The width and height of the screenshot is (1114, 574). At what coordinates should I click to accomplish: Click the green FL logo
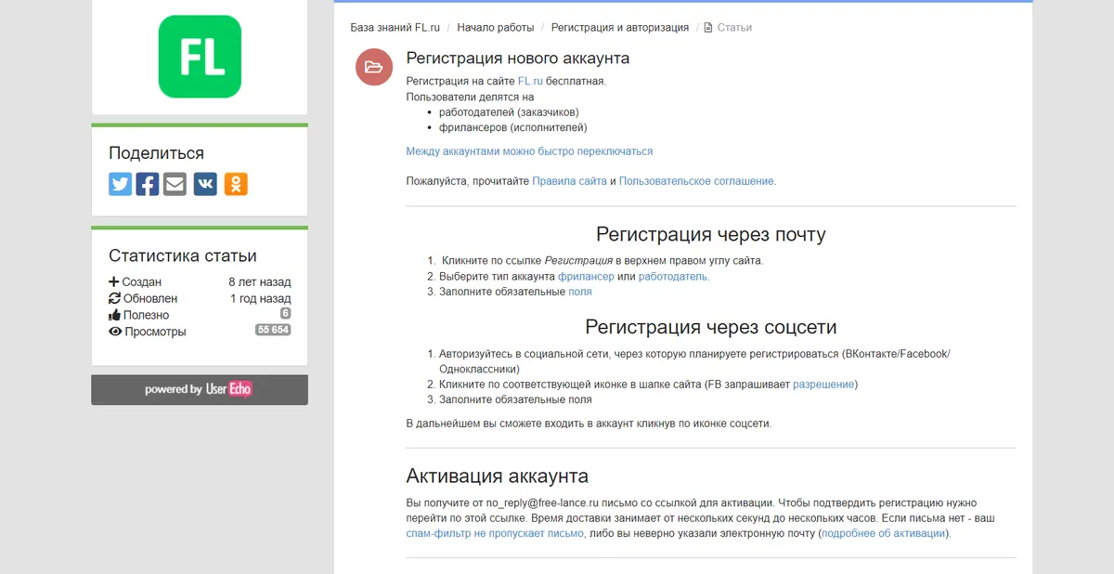click(200, 57)
